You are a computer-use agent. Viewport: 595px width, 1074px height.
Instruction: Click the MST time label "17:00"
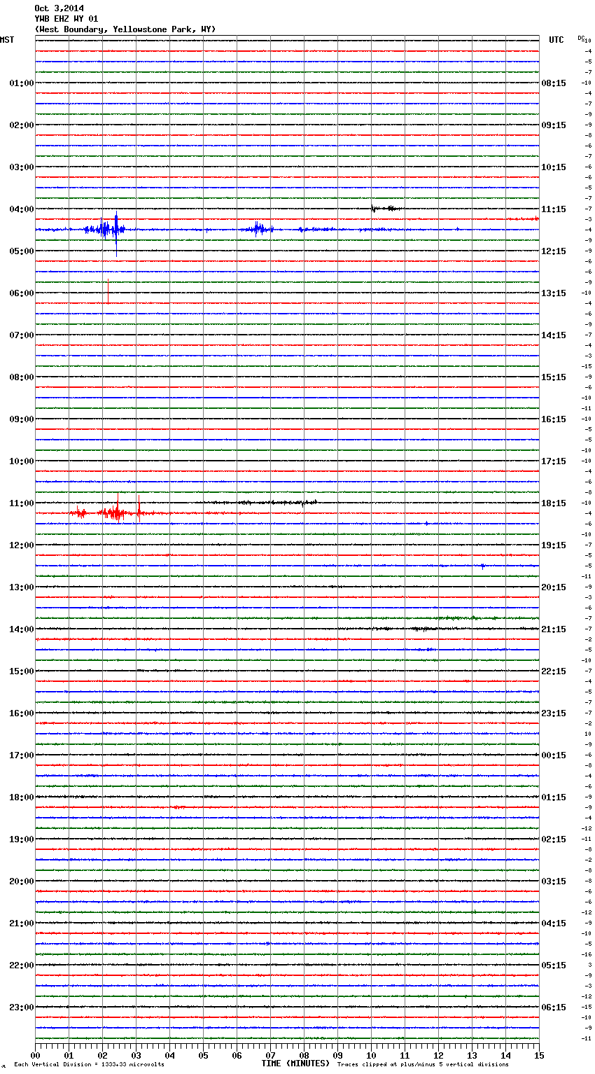click(22, 755)
